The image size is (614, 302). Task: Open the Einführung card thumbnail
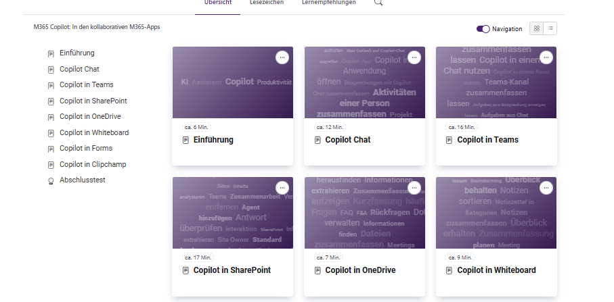click(233, 82)
